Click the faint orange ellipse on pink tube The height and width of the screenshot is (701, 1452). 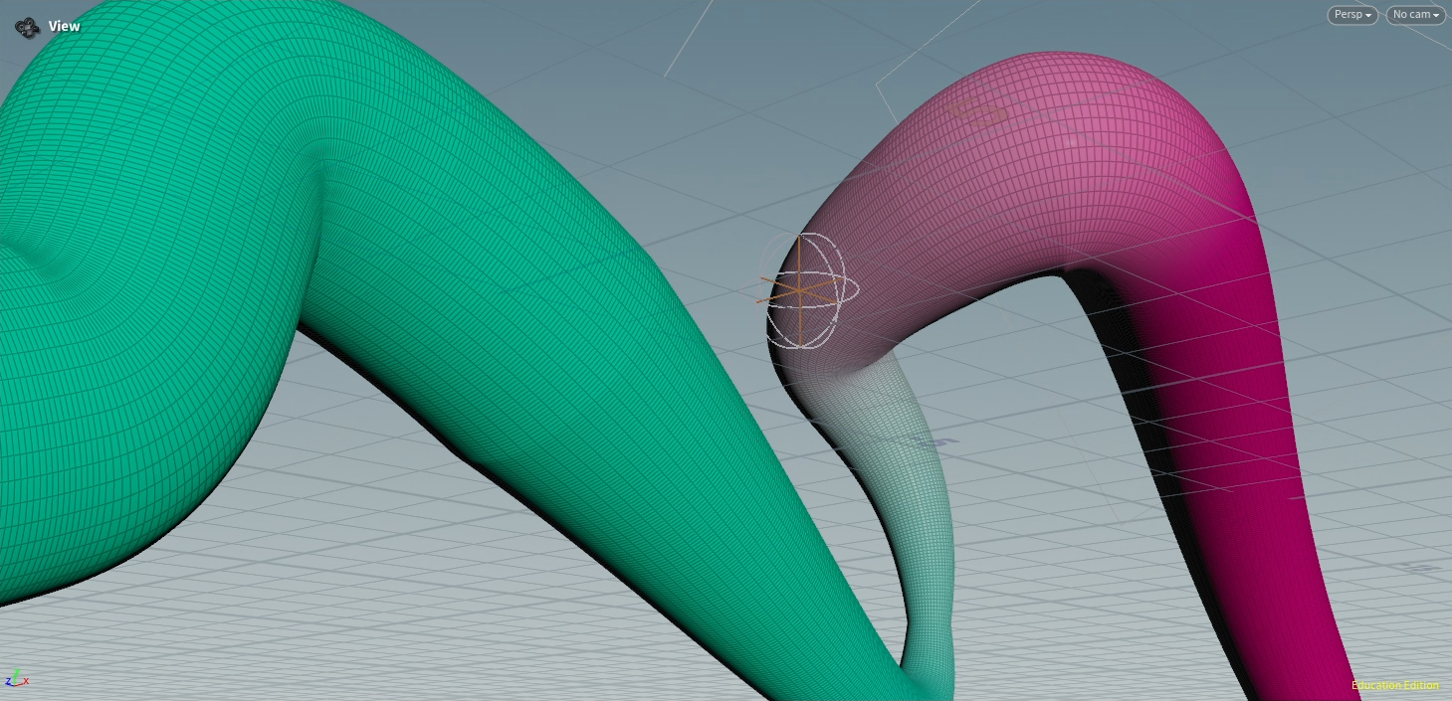pyautogui.click(x=975, y=112)
